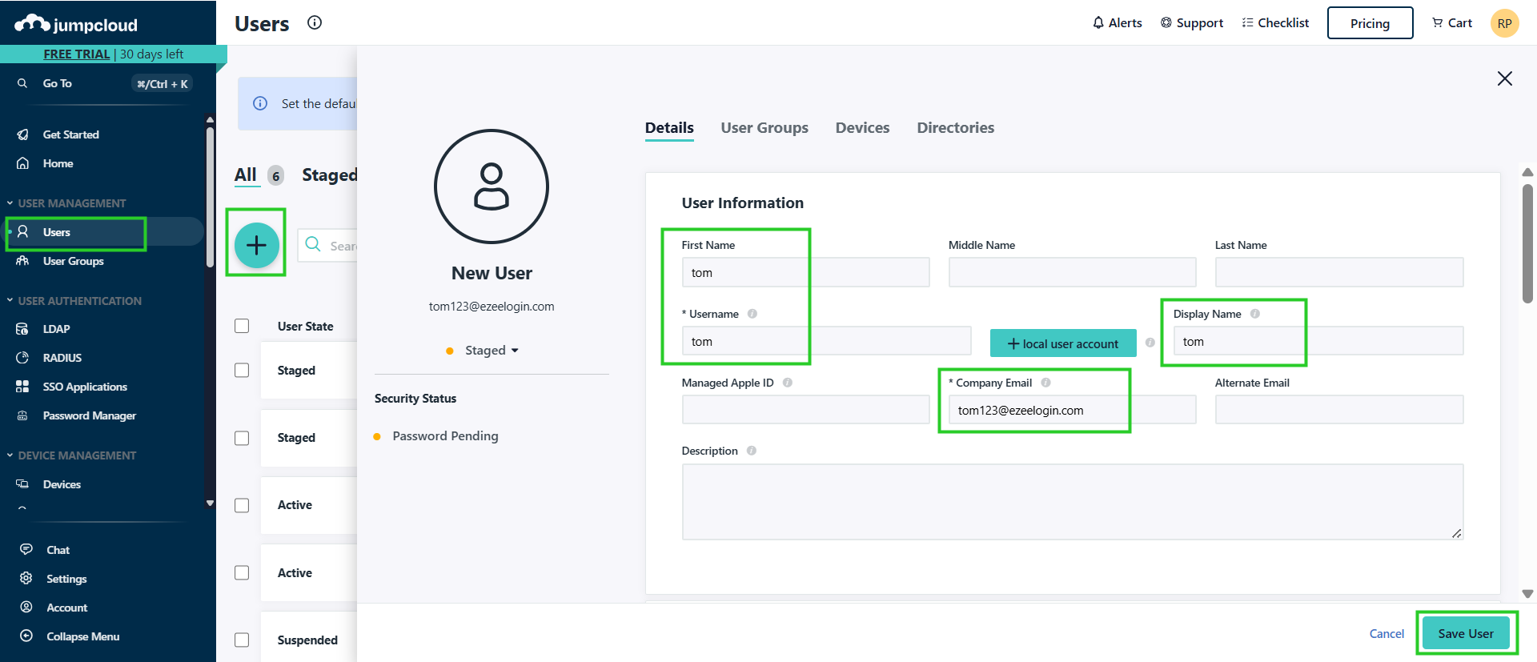This screenshot has width=1537, height=662.
Task: Click the info icon next to Username
Action: click(x=752, y=314)
